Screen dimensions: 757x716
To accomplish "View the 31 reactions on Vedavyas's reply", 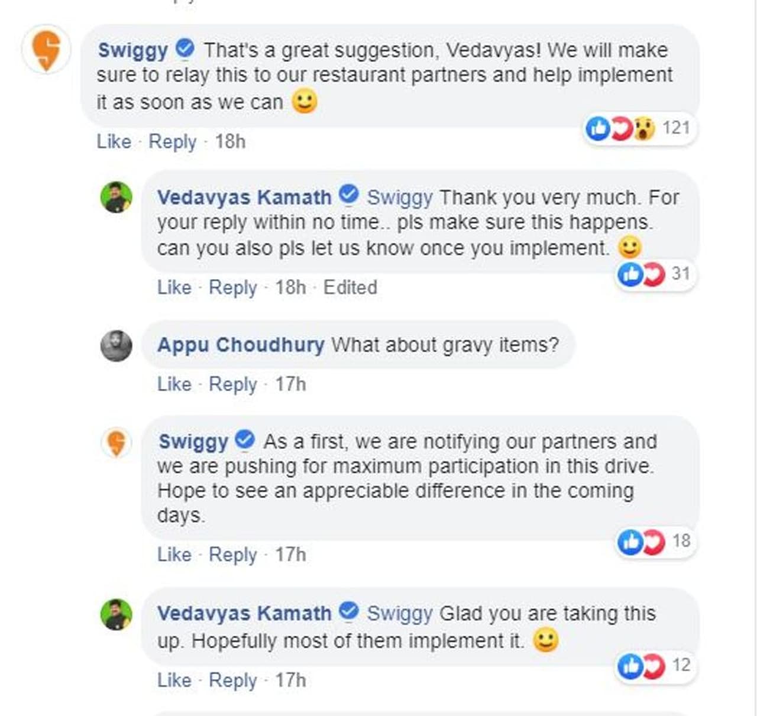I will [x=654, y=274].
